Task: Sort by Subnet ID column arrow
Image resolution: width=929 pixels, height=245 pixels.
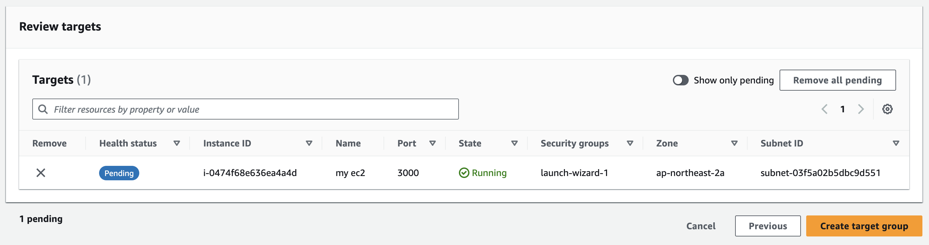Action: click(896, 143)
